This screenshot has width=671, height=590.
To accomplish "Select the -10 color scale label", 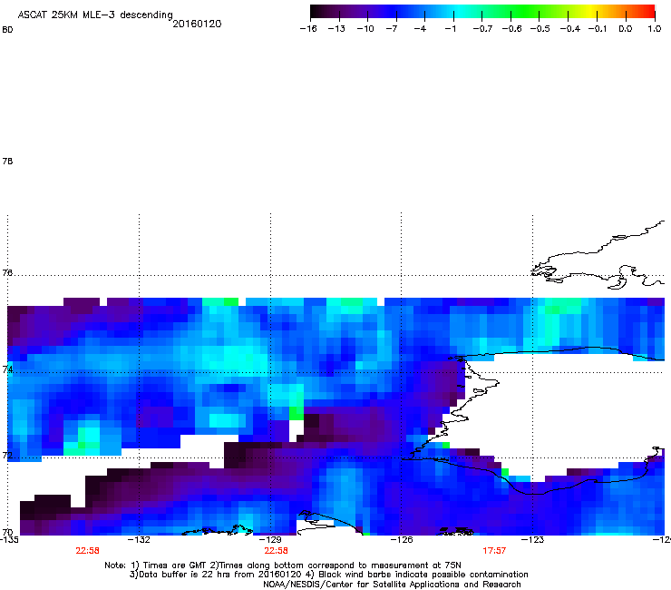I will 365,29.
